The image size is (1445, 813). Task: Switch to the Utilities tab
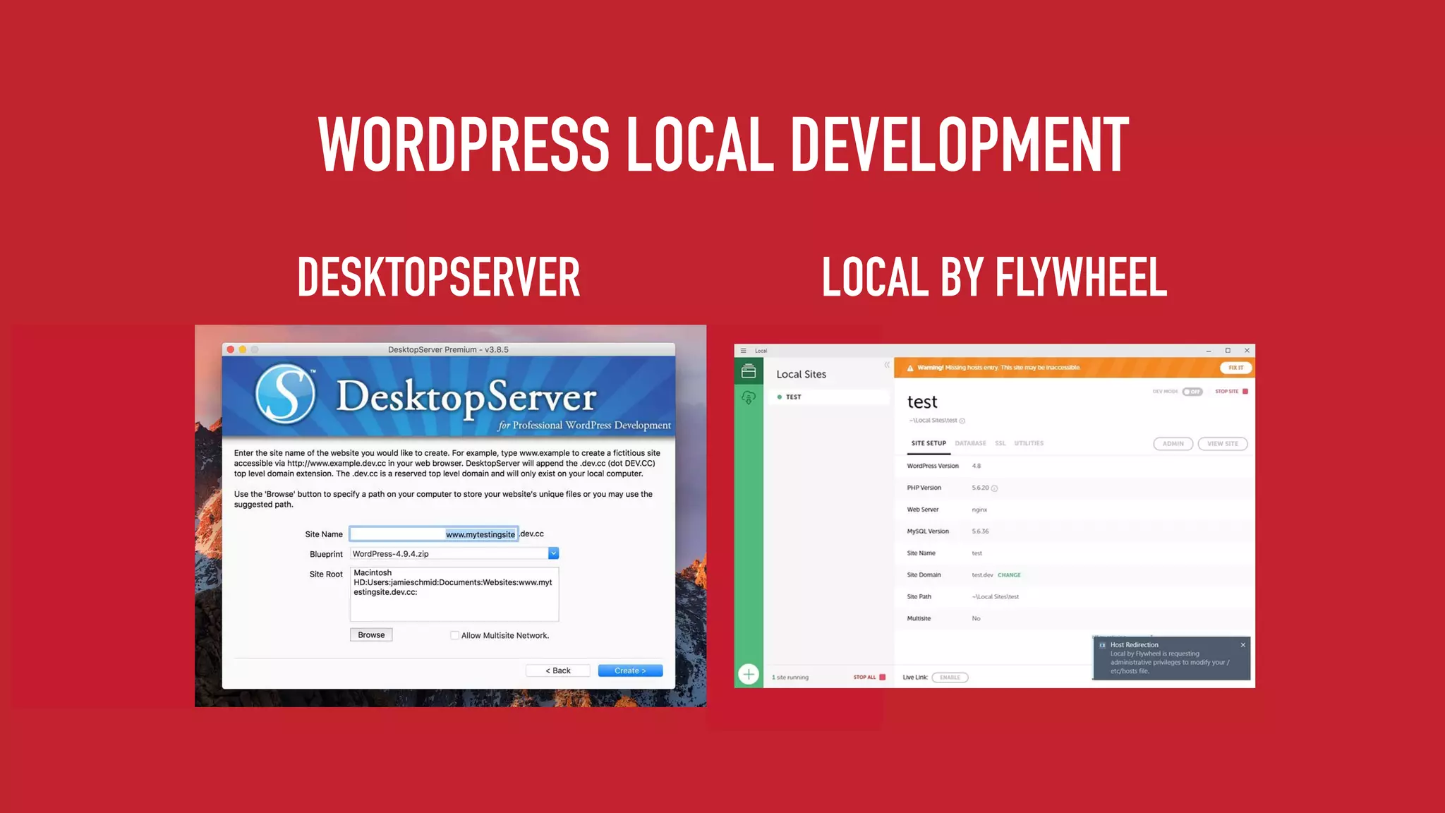(1029, 443)
